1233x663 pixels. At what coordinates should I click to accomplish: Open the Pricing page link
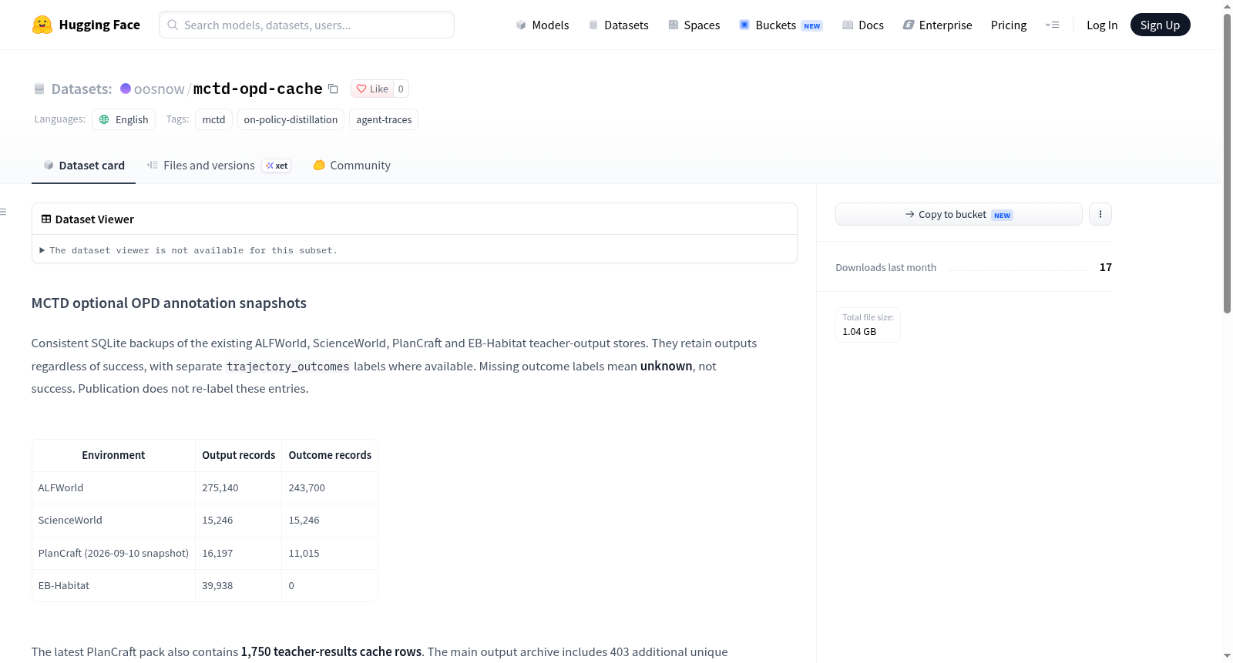[x=1009, y=25]
